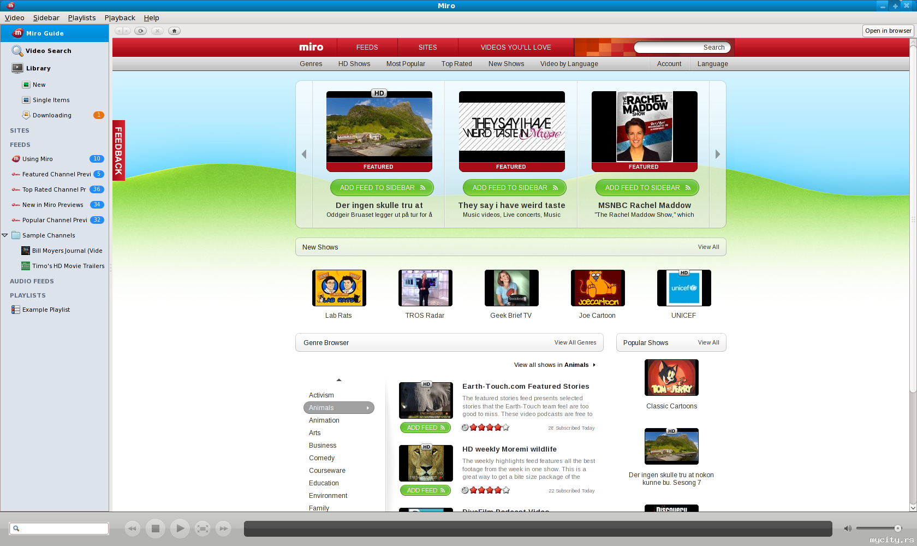This screenshot has width=917, height=546.
Task: Open the Example Playlist
Action: coord(55,310)
